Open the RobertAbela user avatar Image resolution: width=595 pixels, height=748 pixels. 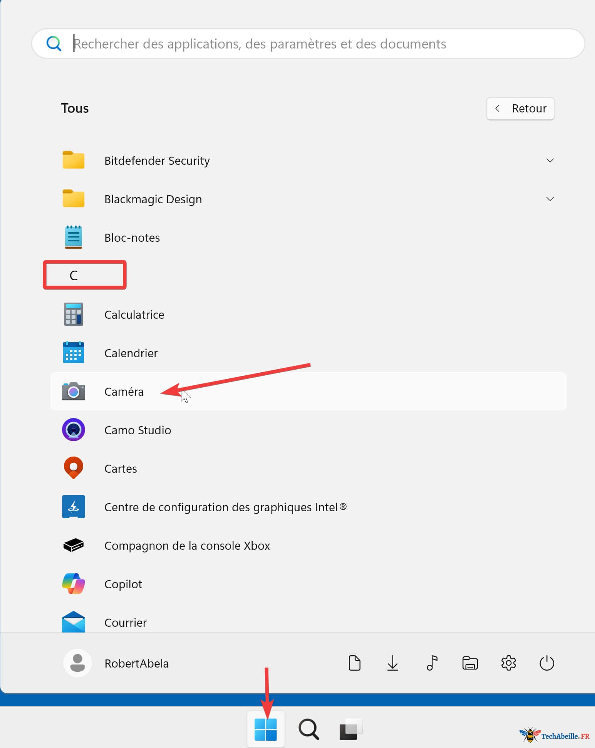coord(77,663)
